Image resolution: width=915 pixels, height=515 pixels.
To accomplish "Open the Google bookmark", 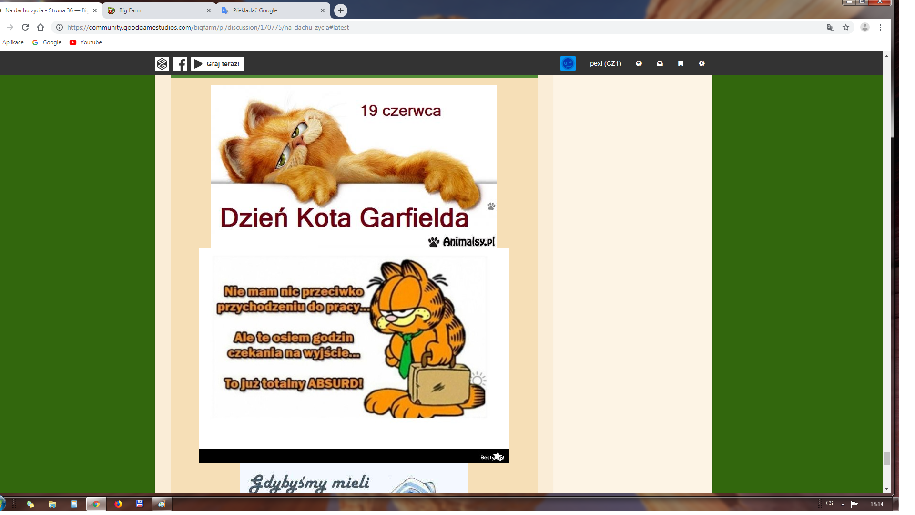I will (x=47, y=42).
